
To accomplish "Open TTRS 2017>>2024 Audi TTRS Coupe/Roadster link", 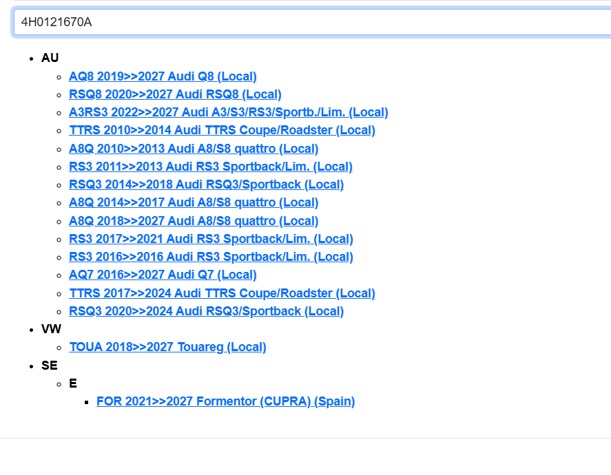I will pos(222,293).
